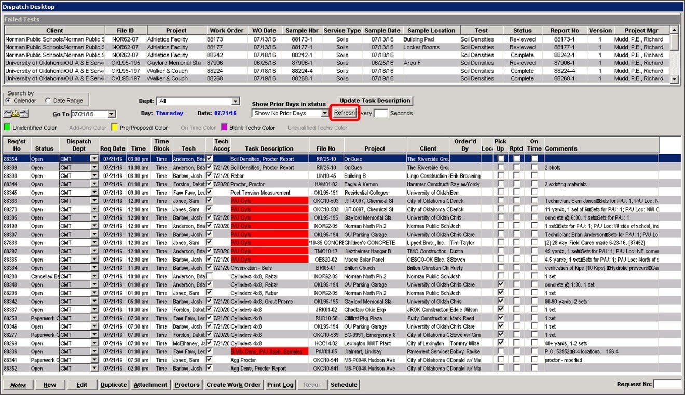This screenshot has height=395, width=685.
Task: Open the Go To date dropdown arrow
Action: pos(112,114)
